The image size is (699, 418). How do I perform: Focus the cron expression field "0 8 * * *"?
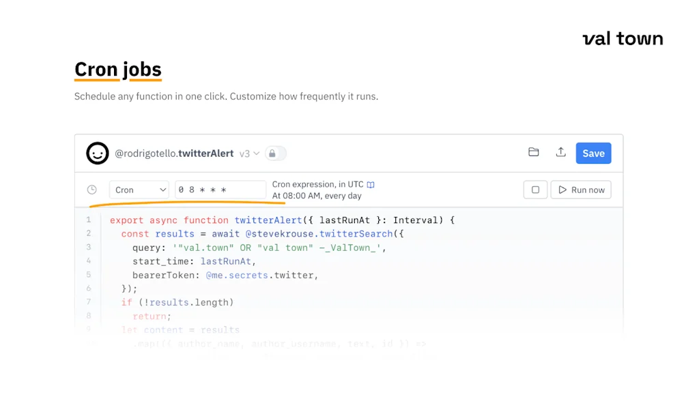[x=220, y=190]
